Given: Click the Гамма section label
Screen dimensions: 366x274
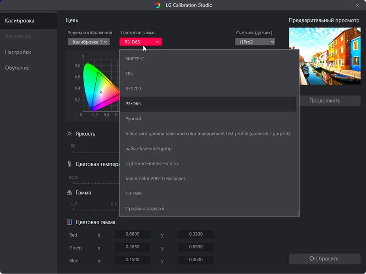Looking at the screenshot, I should click(83, 193).
